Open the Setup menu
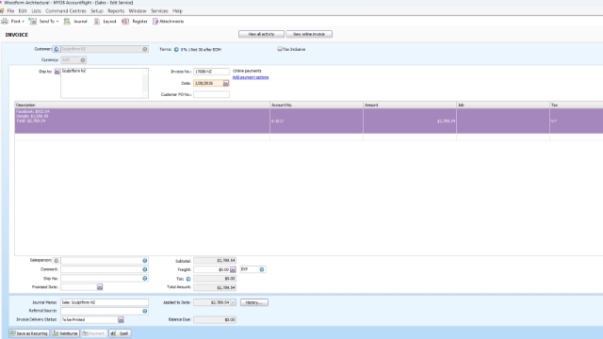Viewport: 603px width, 339px height. (97, 10)
